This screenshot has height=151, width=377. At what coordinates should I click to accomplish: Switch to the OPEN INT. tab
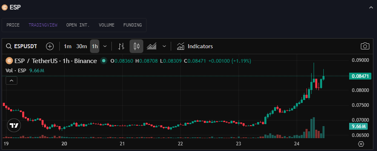pos(78,25)
